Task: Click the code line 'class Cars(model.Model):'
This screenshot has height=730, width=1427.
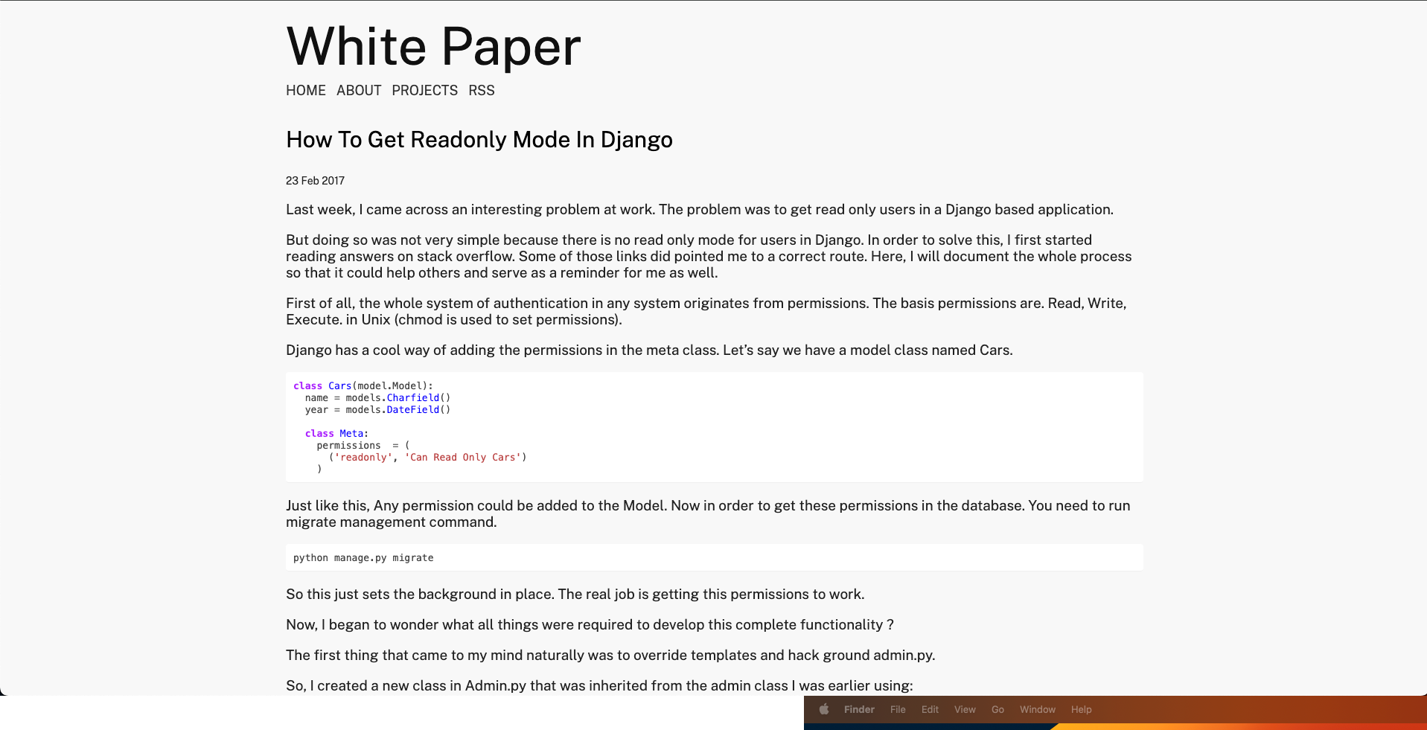Action: [363, 386]
